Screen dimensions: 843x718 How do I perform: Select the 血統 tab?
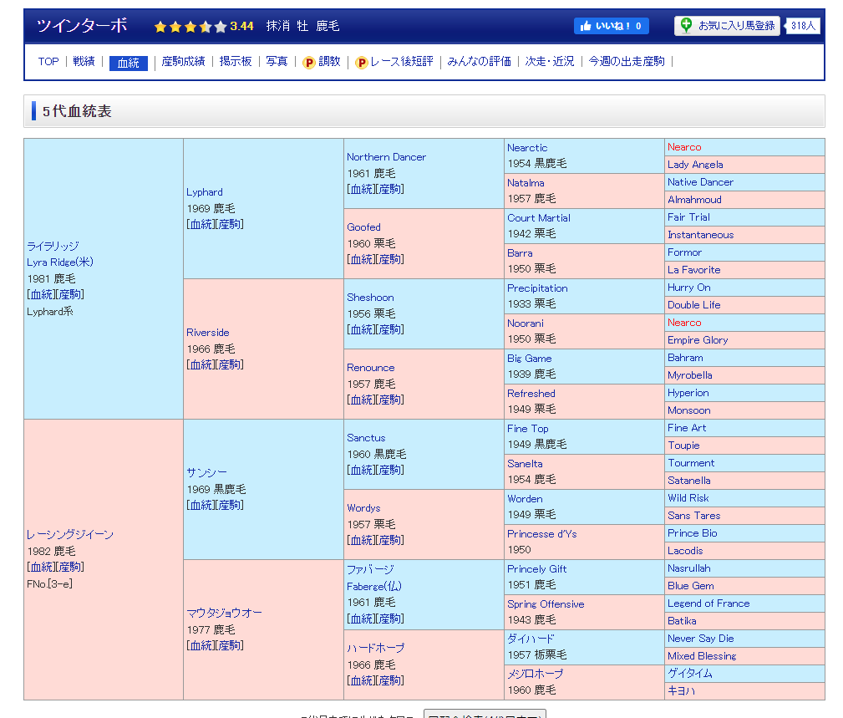129,63
